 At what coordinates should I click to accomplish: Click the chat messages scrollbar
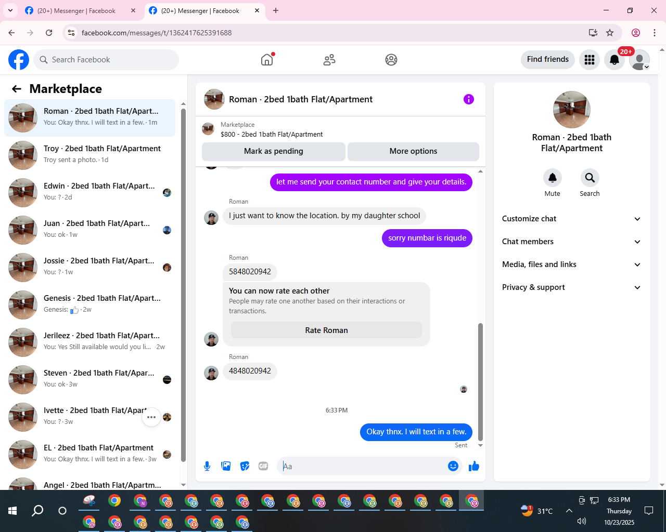click(x=480, y=382)
